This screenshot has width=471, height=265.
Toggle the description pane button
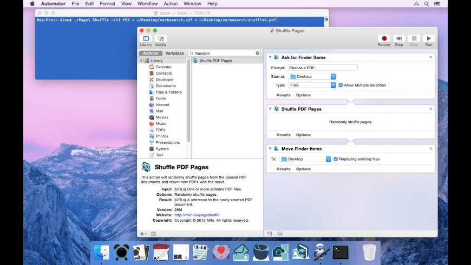(154, 234)
